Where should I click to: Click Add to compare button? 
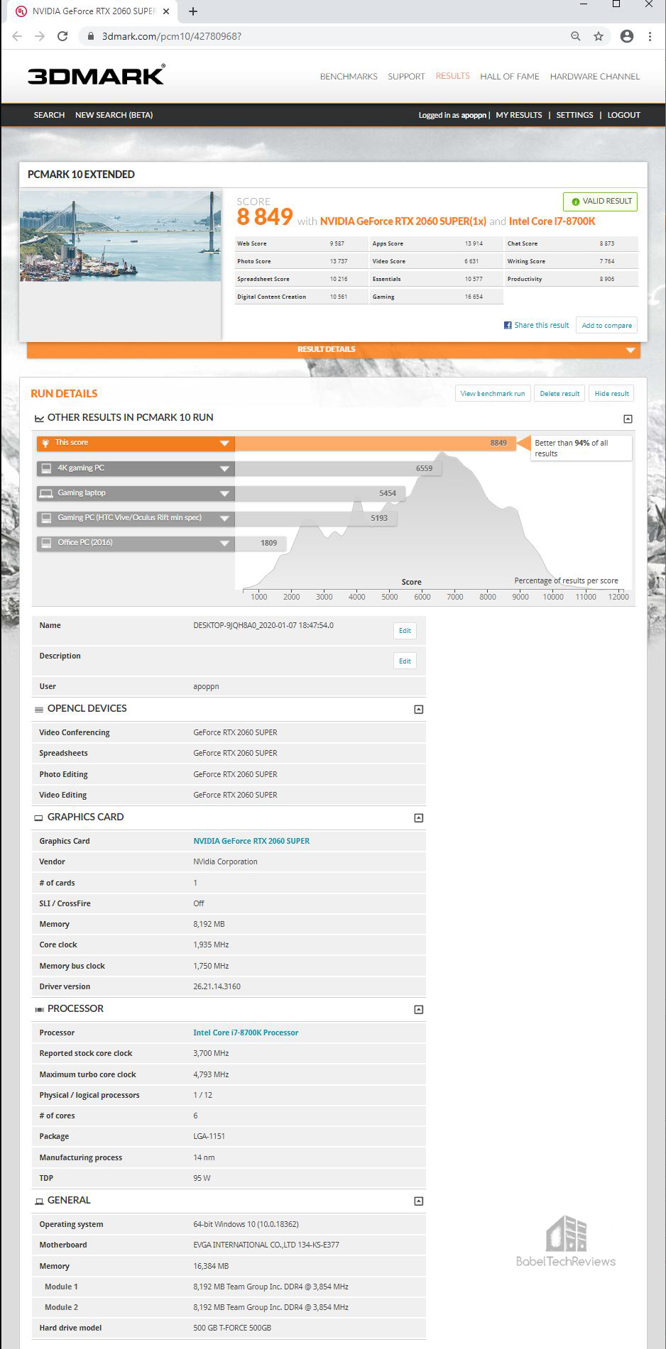click(x=606, y=325)
